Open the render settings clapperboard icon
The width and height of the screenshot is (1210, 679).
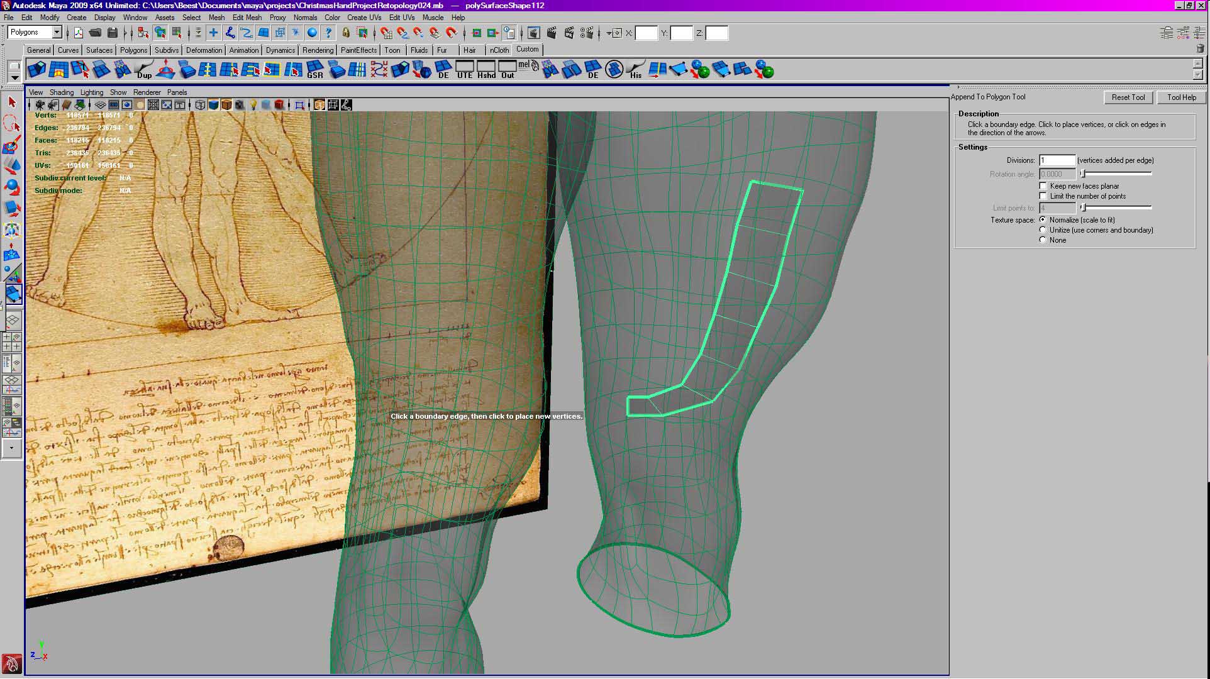click(587, 33)
